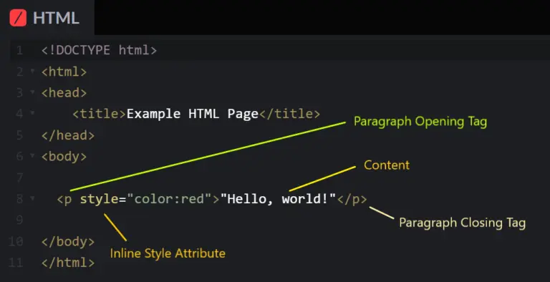The height and width of the screenshot is (282, 550).
Task: Collapse the paragraph line fold arrow
Action: click(x=33, y=198)
